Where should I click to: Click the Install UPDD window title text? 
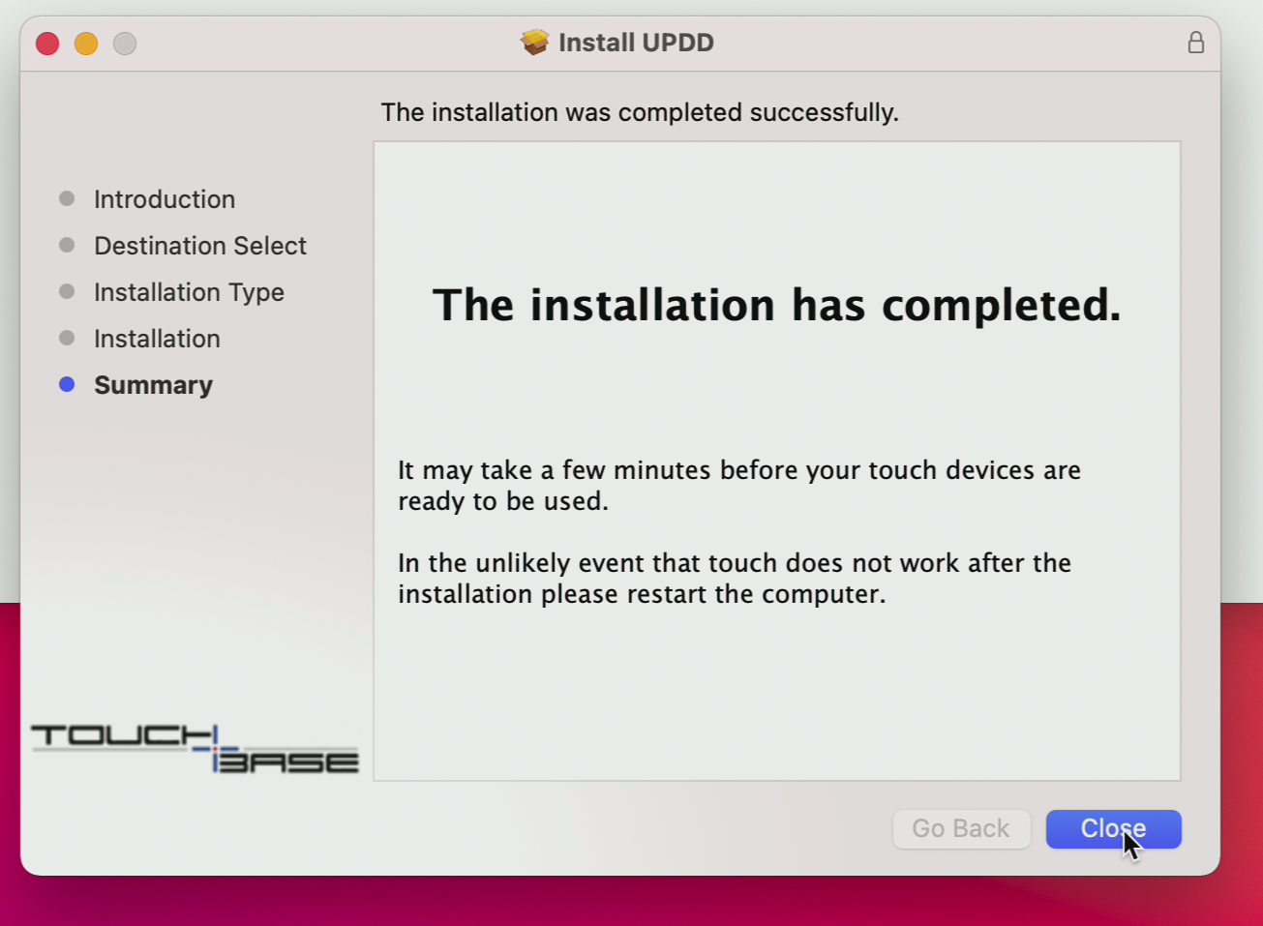(x=636, y=43)
